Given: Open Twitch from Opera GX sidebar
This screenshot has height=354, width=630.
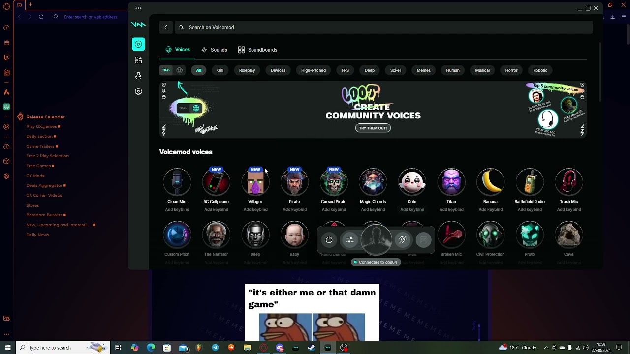Looking at the screenshot, I should point(6,57).
